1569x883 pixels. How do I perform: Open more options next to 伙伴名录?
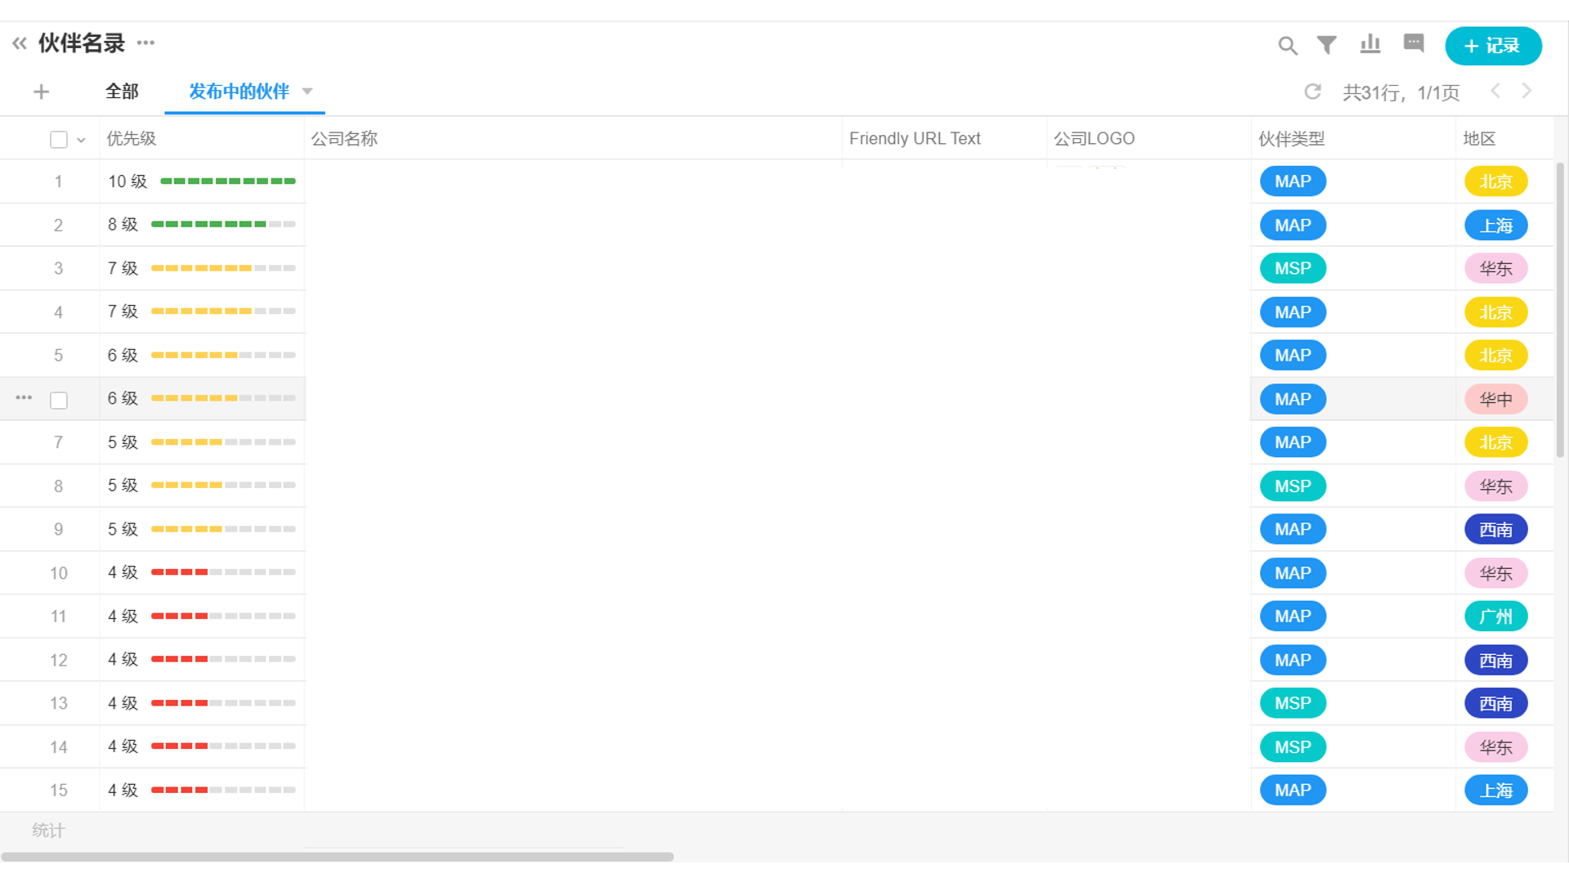[x=145, y=43]
